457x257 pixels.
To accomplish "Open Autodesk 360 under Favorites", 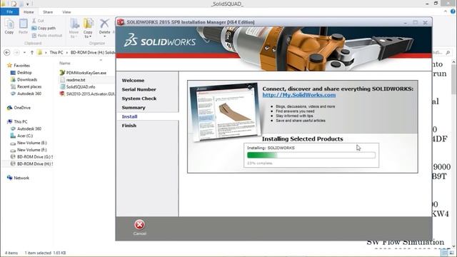I will point(26,94).
